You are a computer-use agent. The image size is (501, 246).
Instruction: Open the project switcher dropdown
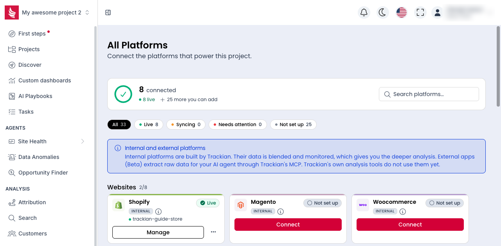pos(56,12)
